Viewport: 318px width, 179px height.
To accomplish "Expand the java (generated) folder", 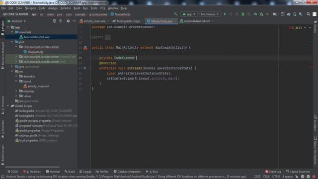I will [12, 66].
